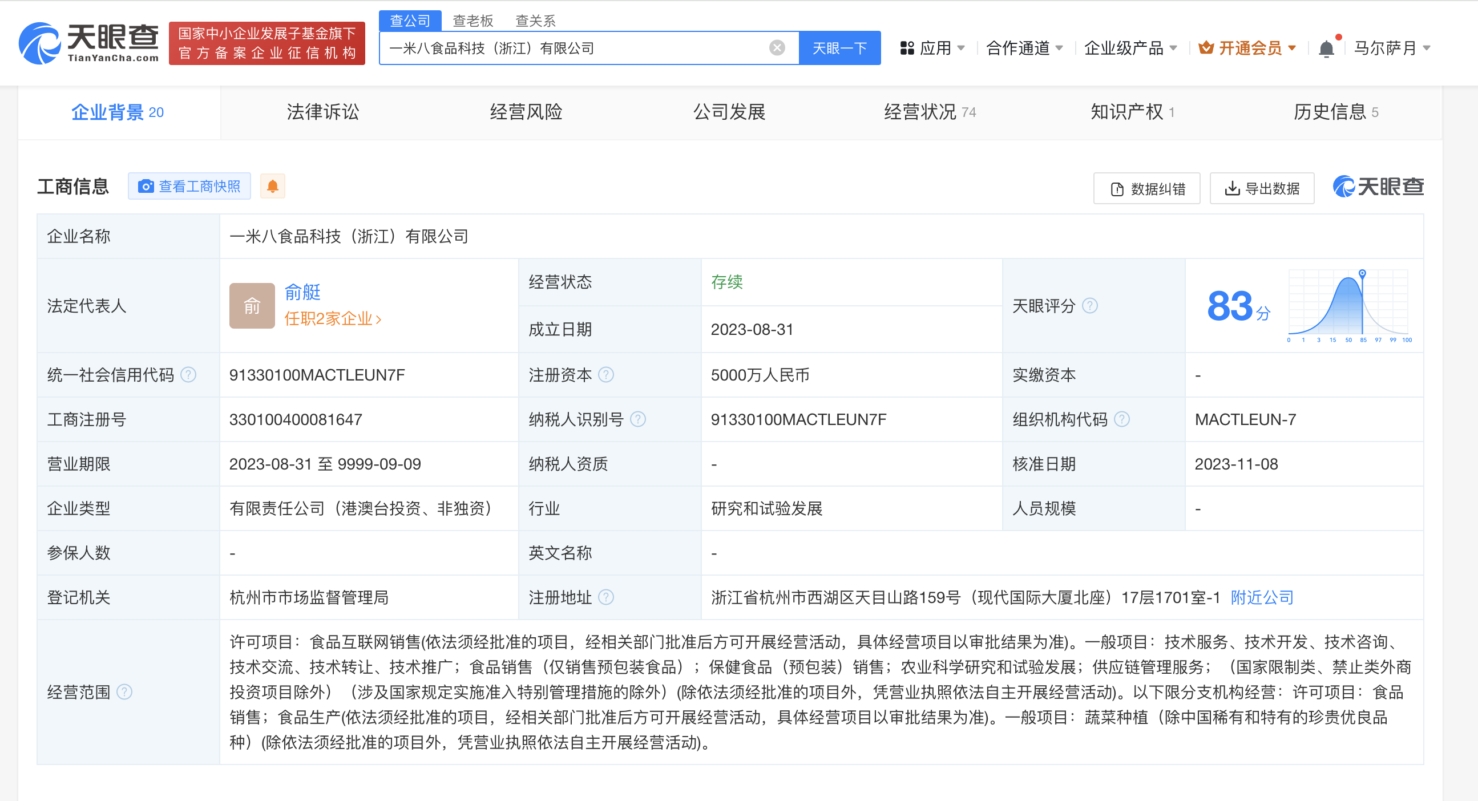Select the 查老板 search tab

[x=473, y=21]
